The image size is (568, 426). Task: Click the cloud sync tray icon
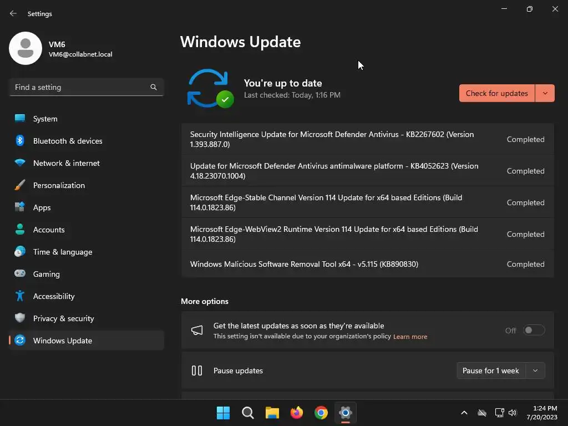(482, 413)
